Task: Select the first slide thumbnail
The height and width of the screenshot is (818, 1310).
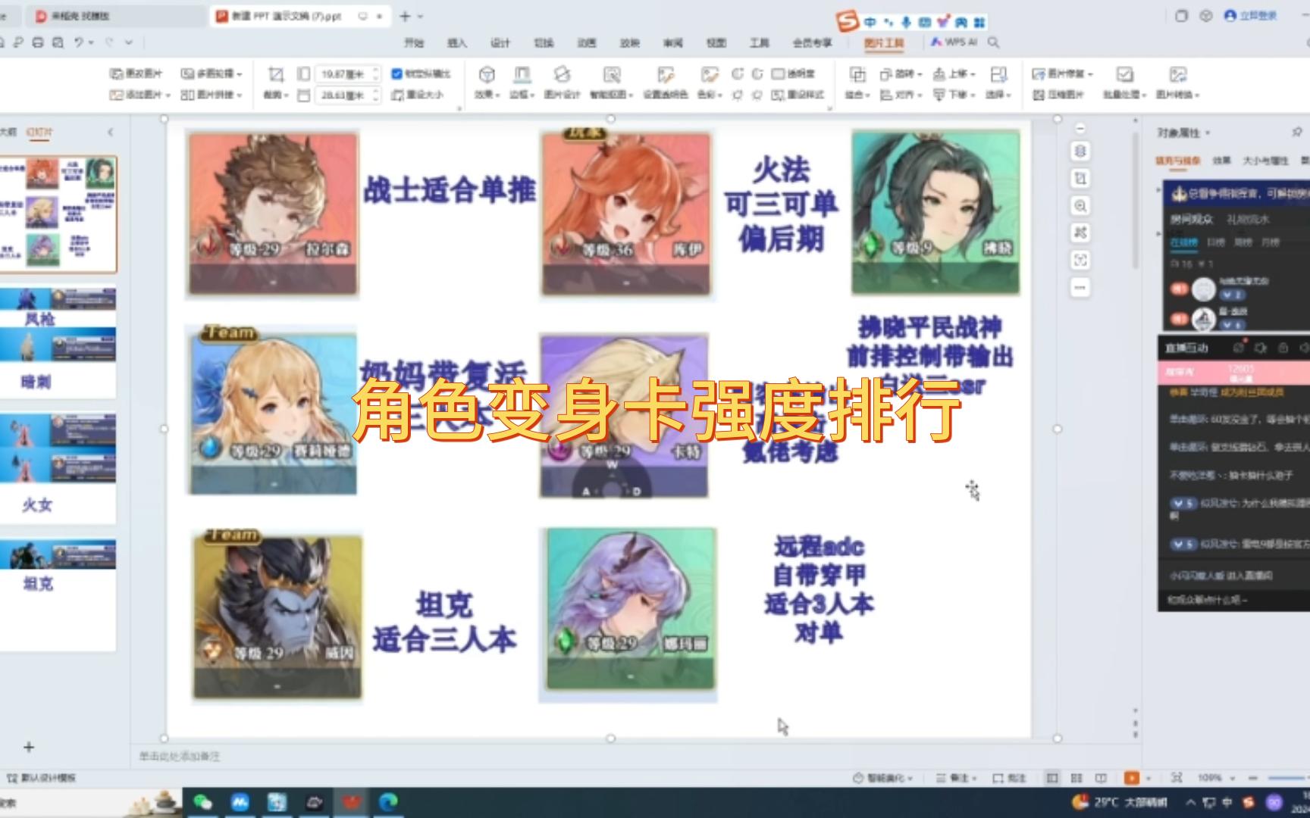Action: (59, 214)
